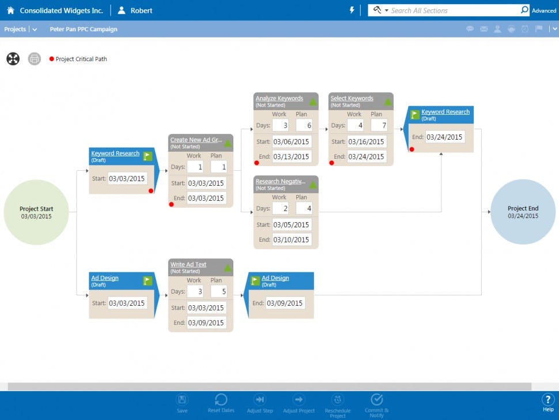Open the ending Keyword Research milestone link
Image resolution: width=559 pixels, height=420 pixels.
[x=445, y=112]
